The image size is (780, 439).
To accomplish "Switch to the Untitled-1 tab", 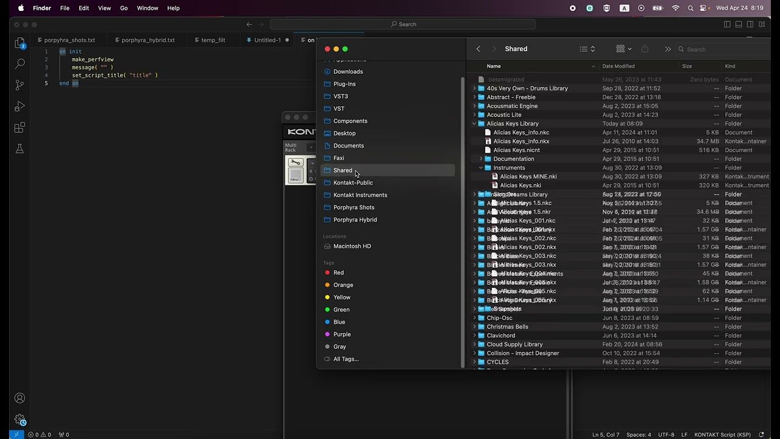I will point(268,40).
